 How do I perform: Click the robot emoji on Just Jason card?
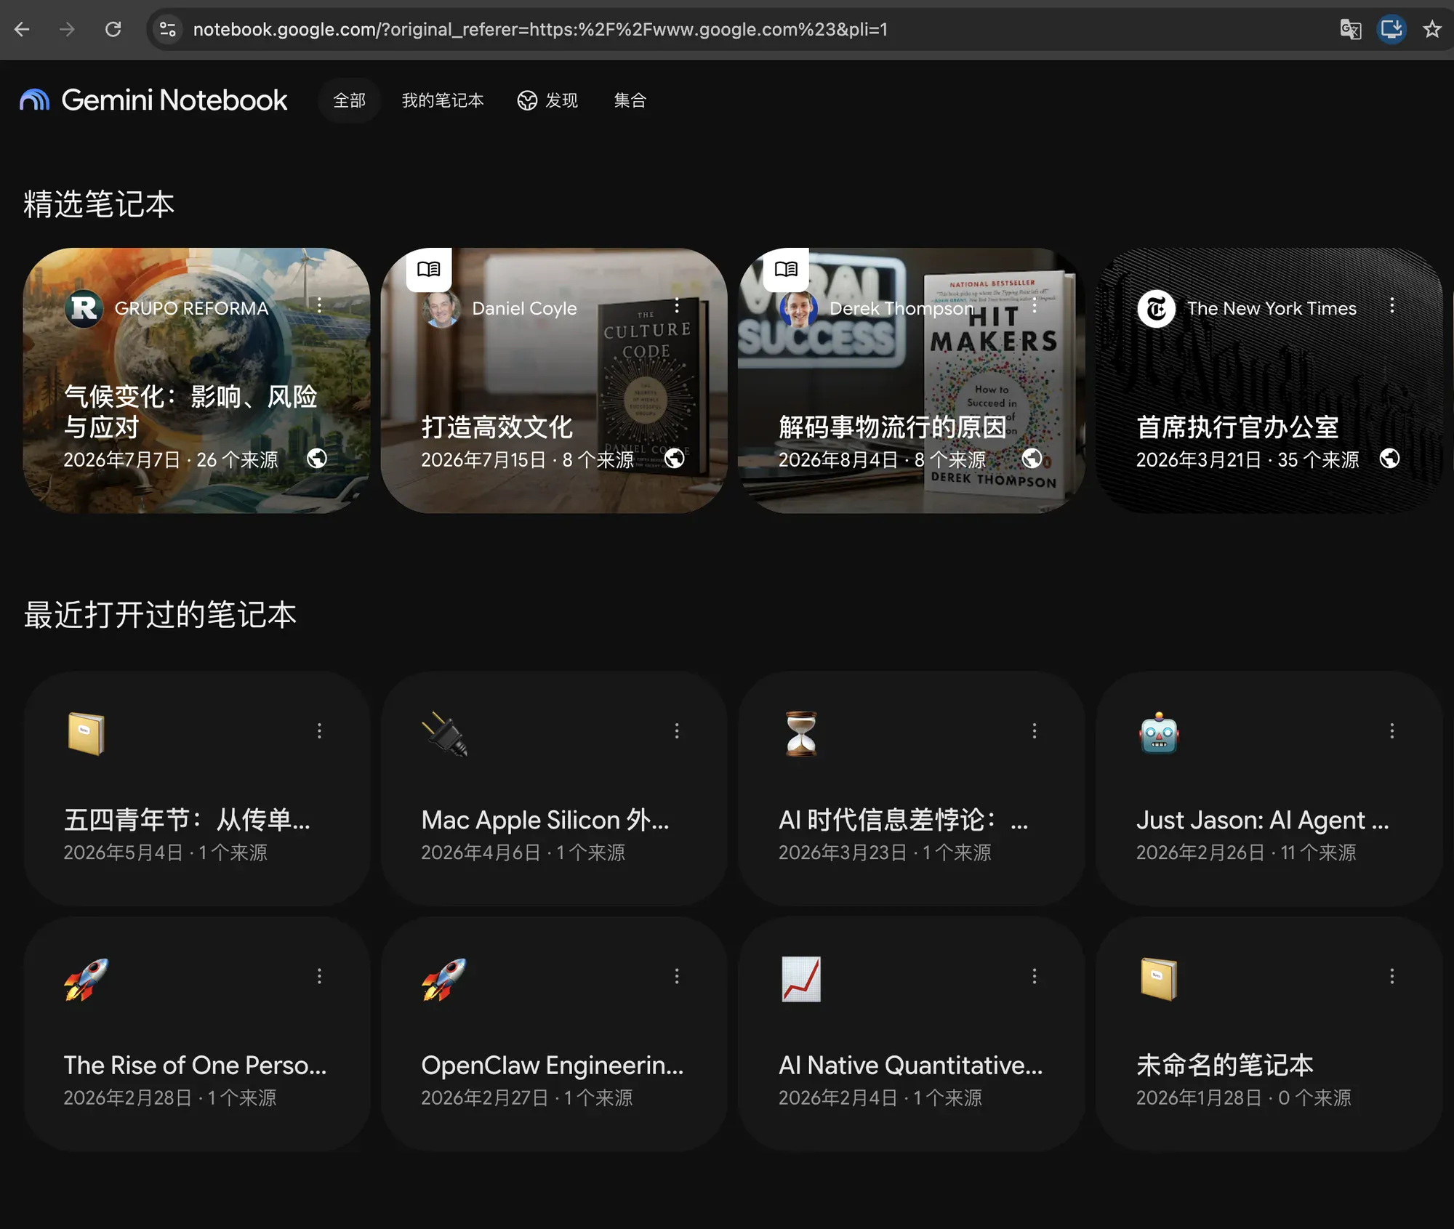pyautogui.click(x=1159, y=733)
